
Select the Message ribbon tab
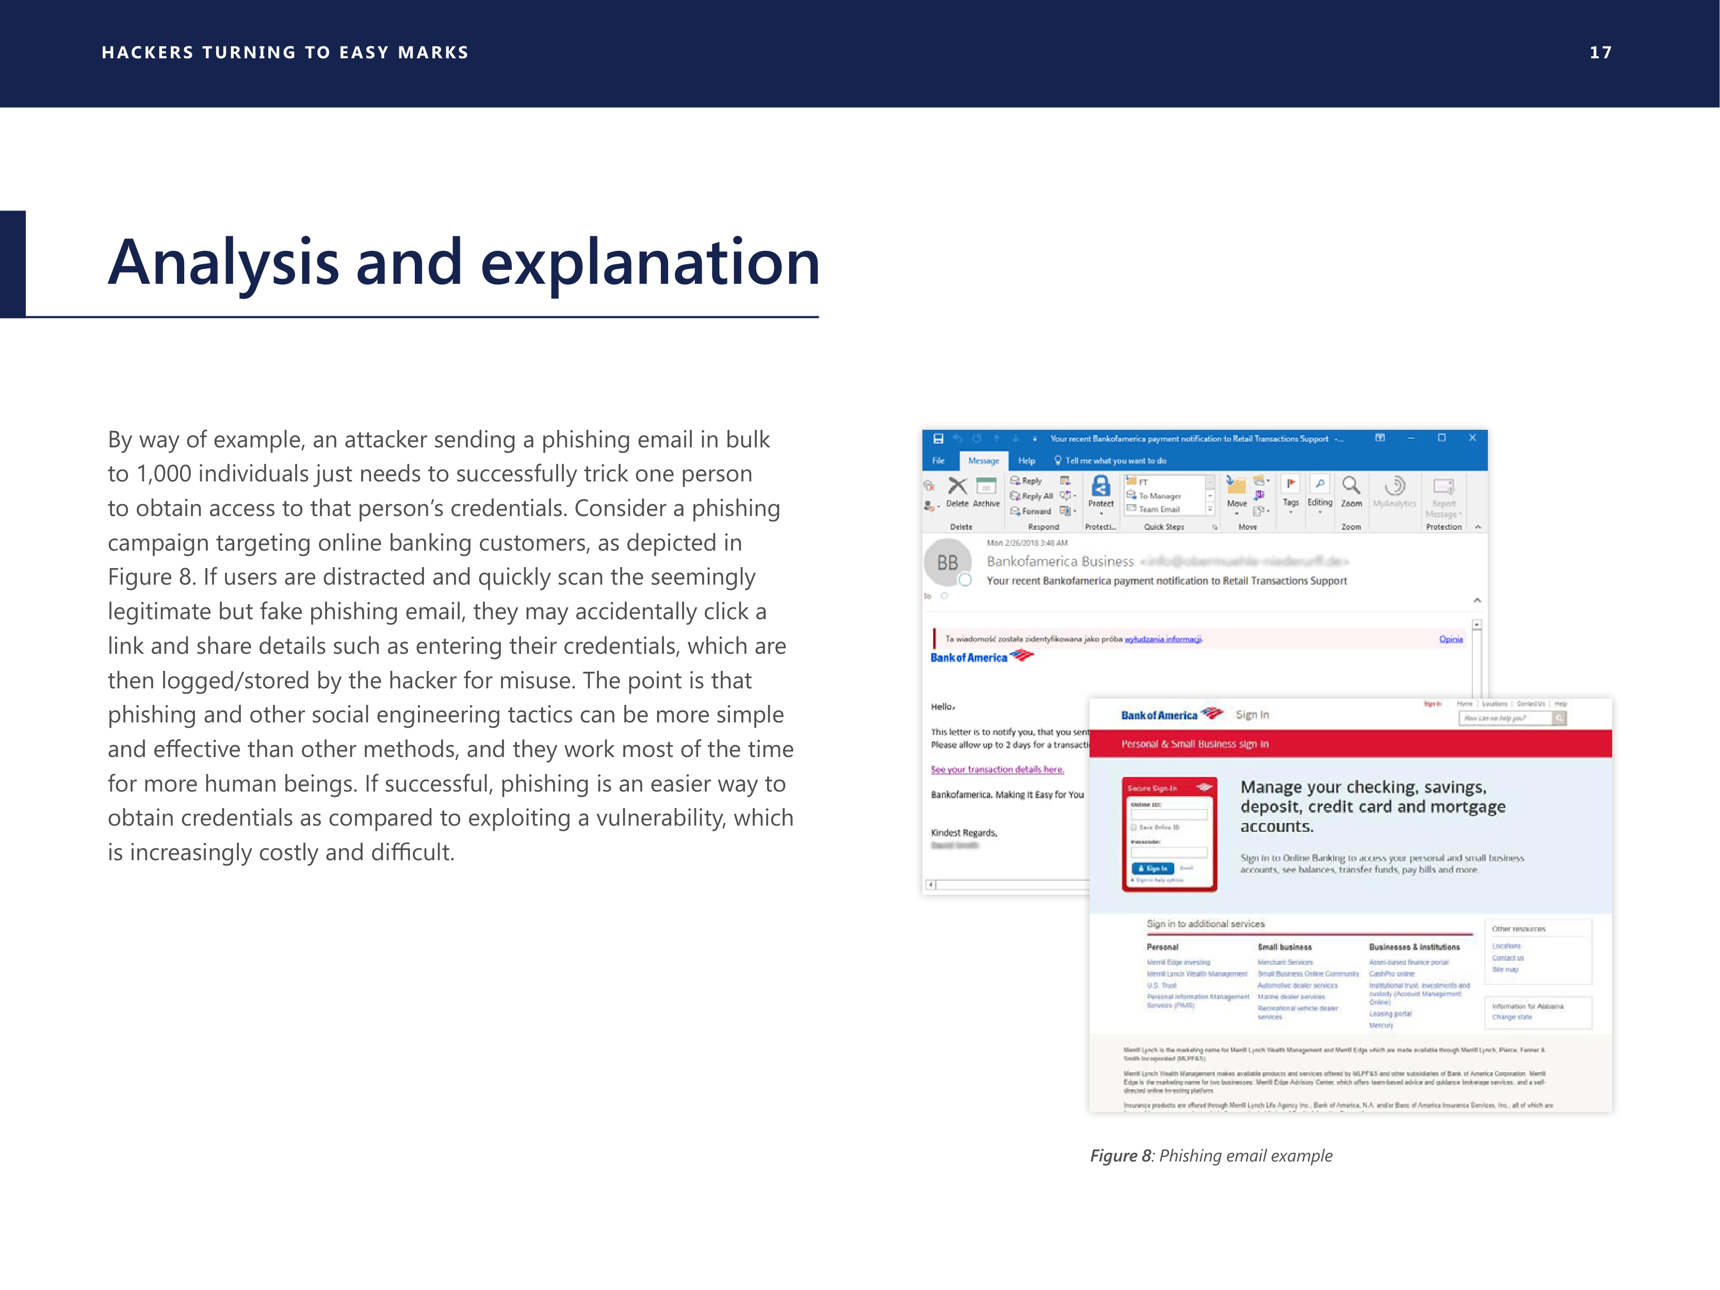click(984, 461)
